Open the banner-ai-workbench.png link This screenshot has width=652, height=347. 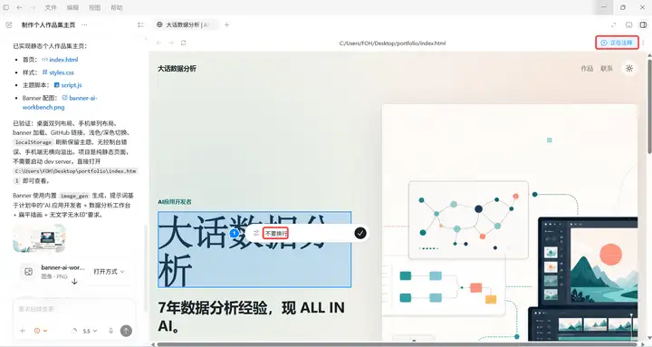[x=60, y=102]
